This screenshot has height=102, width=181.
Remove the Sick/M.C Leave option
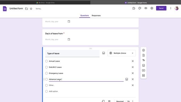point(133,67)
